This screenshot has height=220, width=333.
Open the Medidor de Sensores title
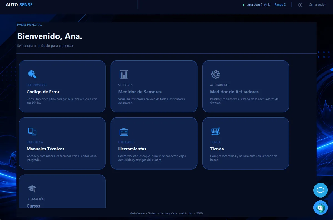tap(140, 92)
